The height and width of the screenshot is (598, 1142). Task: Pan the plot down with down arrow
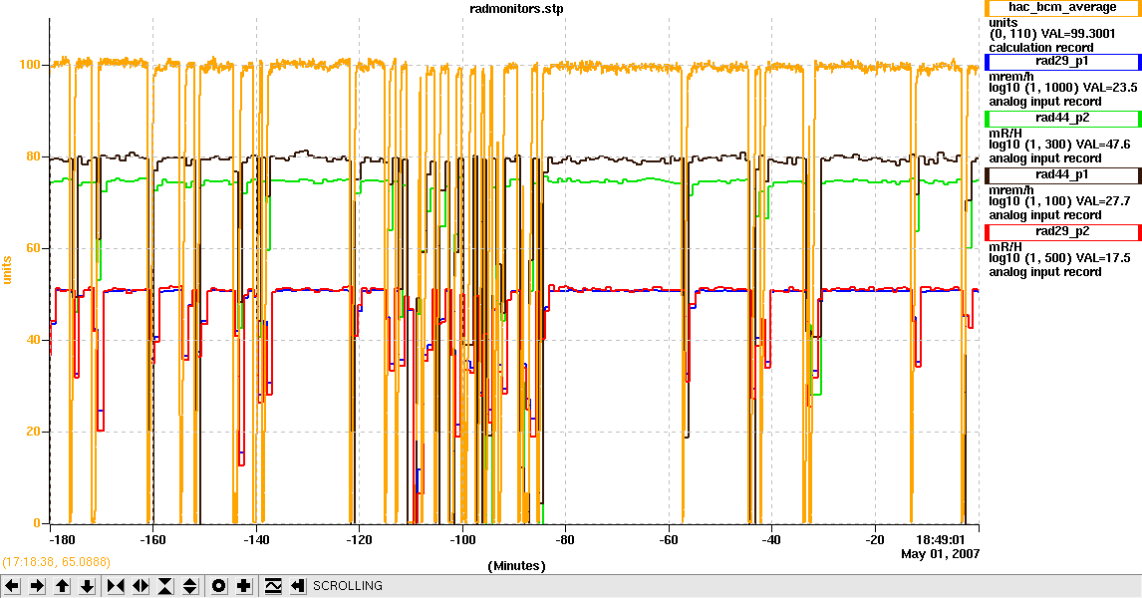coord(88,586)
